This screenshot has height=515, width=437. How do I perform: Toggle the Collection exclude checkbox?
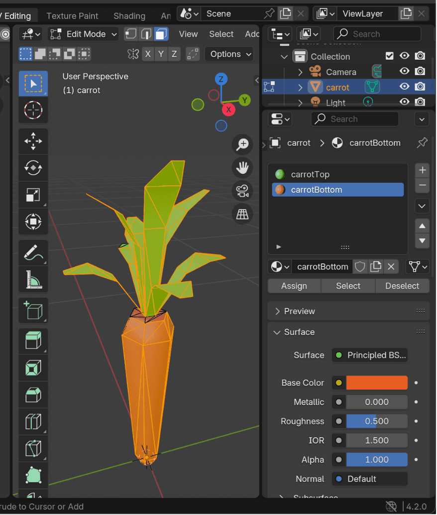tap(389, 56)
